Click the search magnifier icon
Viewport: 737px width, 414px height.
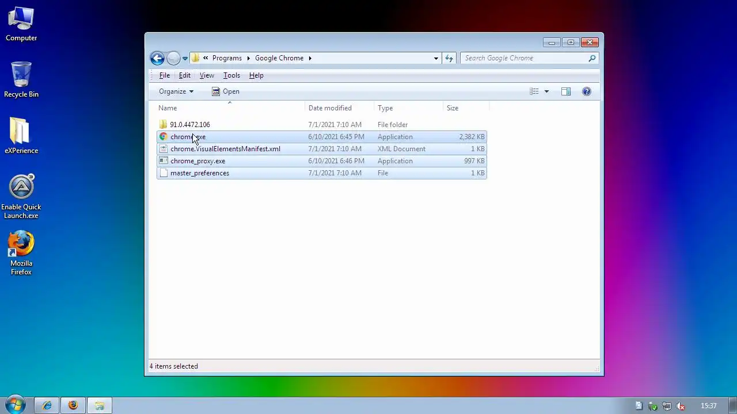pyautogui.click(x=592, y=58)
